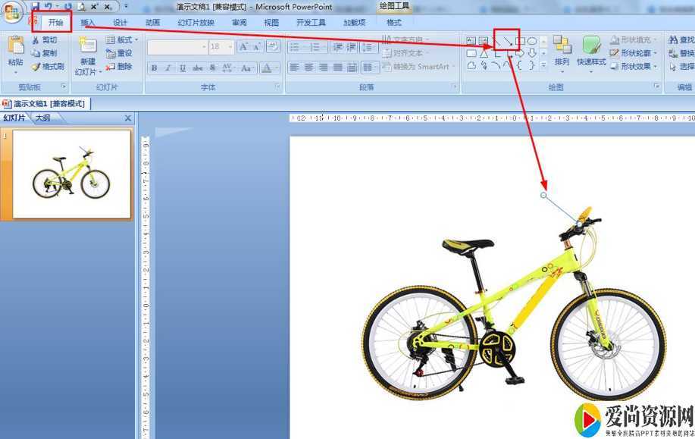This screenshot has height=439, width=695.
Task: Toggle italic formatting
Action: [168, 68]
